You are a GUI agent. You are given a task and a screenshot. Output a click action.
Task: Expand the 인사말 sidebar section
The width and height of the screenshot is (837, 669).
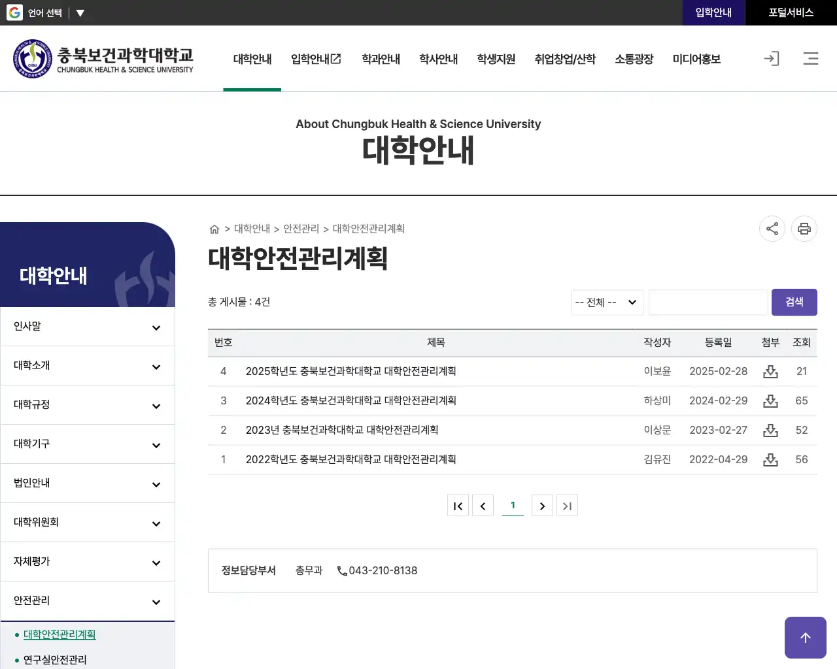pos(88,326)
